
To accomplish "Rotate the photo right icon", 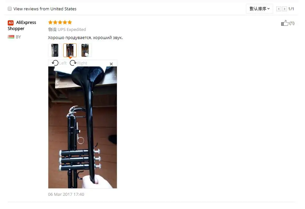I will pyautogui.click(x=73, y=63).
